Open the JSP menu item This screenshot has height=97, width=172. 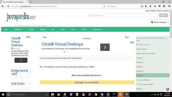tap(53, 29)
